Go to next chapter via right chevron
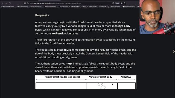Viewport: 175px width, 98px height. tap(174, 51)
